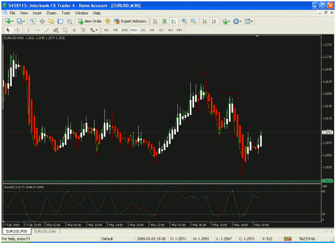
Task: Select the trendline drawing tool
Action: (47, 30)
